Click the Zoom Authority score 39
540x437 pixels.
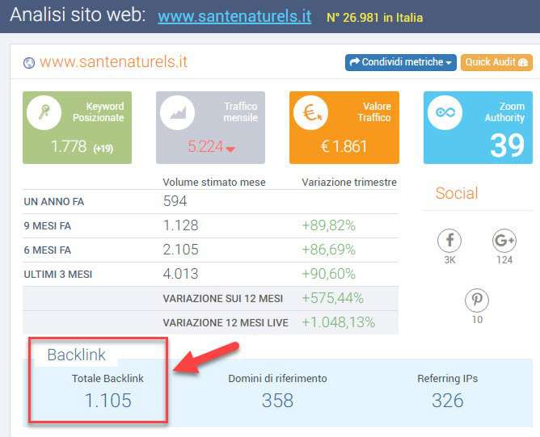507,145
